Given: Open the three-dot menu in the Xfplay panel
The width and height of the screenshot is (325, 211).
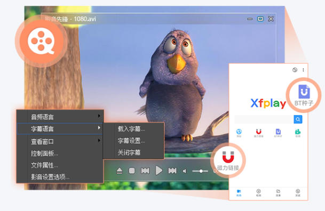Looking at the screenshot, I should [303, 70].
